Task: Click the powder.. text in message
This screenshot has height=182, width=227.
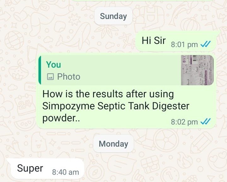Action: tap(61, 118)
